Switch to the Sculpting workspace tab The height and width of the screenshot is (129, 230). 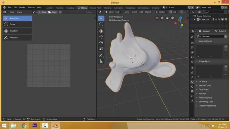(x=70, y=8)
